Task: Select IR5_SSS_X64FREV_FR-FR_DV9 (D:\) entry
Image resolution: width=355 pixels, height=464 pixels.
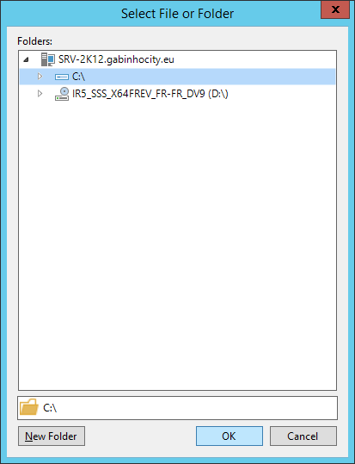Action: point(150,94)
